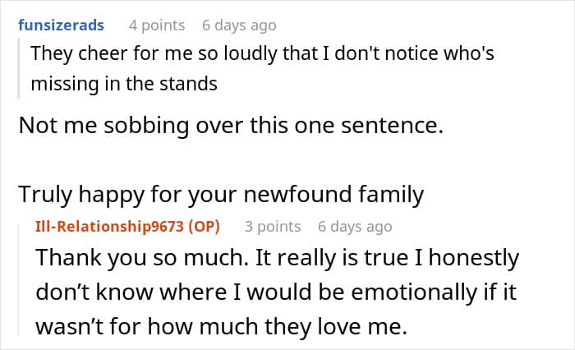This screenshot has width=575, height=350.
Task: Click the "(OP)" tag next to the username
Action: 203,226
